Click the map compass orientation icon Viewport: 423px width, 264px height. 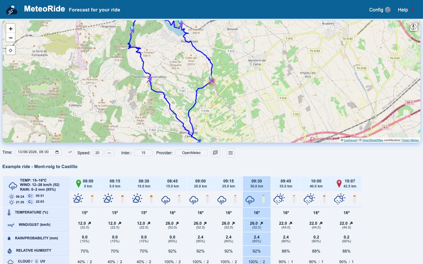tap(413, 27)
